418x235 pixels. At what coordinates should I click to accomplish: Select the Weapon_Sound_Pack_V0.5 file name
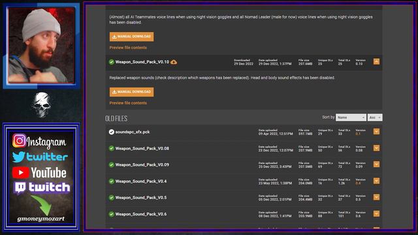click(141, 197)
